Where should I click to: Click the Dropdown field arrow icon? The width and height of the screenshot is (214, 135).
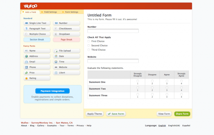click(x=56, y=34)
